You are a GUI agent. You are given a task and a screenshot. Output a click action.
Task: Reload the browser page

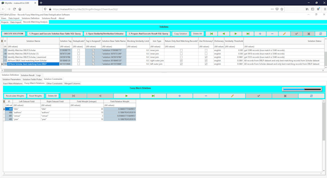[14, 9]
